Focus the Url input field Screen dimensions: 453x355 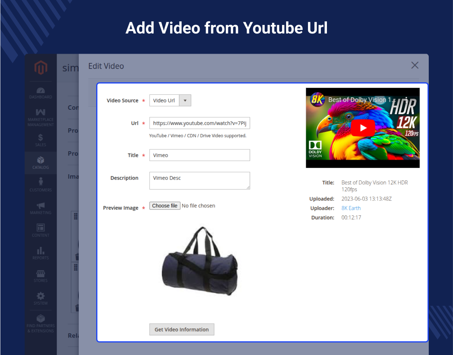pyautogui.click(x=200, y=123)
